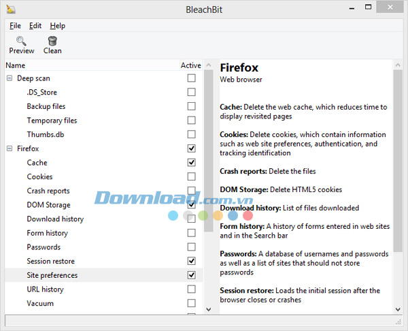Click the 'Crash reports:' description label
408x331 pixels.
pos(243,171)
